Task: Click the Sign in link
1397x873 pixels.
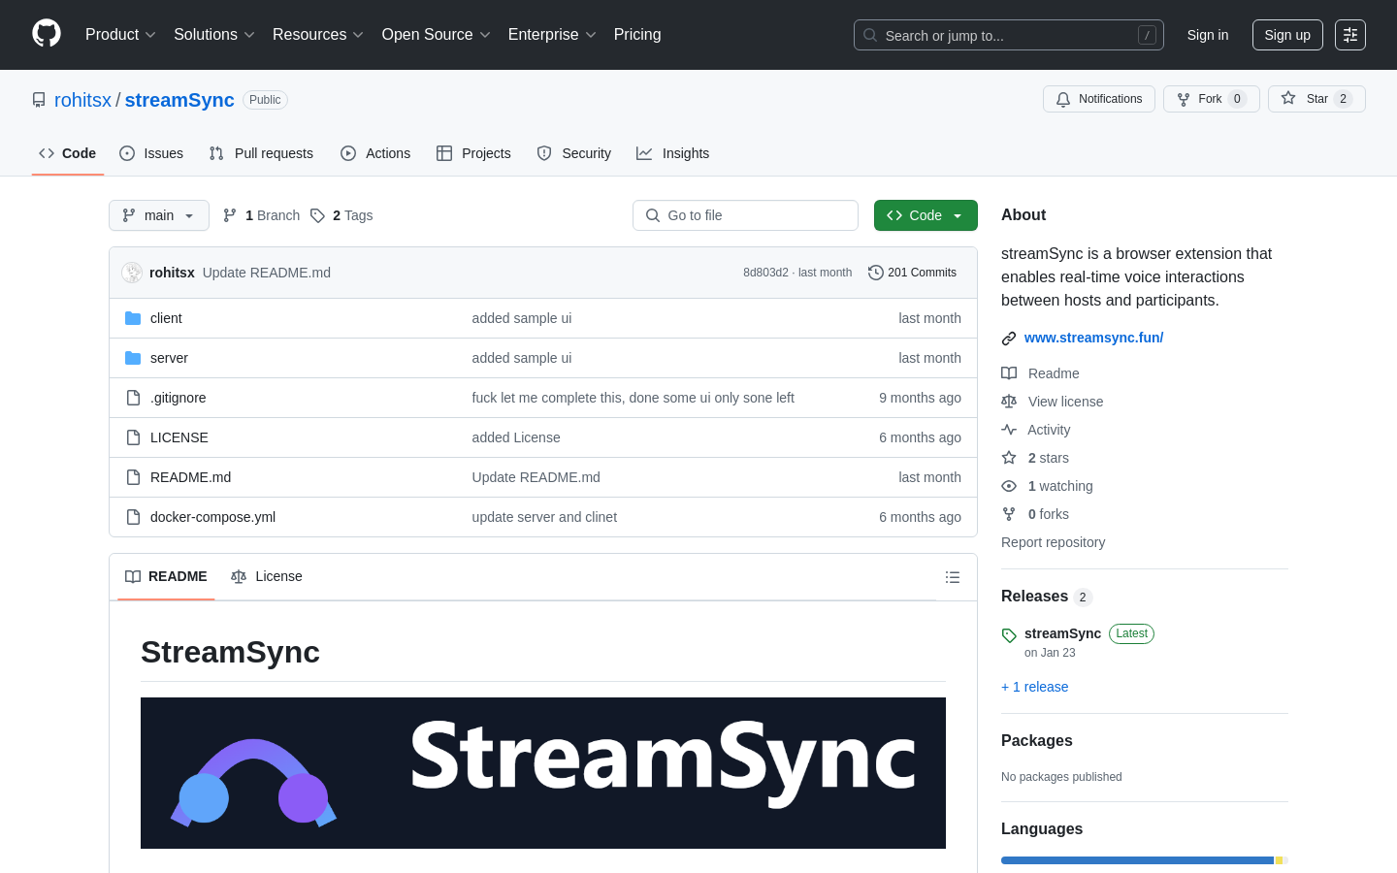Action: (x=1208, y=35)
